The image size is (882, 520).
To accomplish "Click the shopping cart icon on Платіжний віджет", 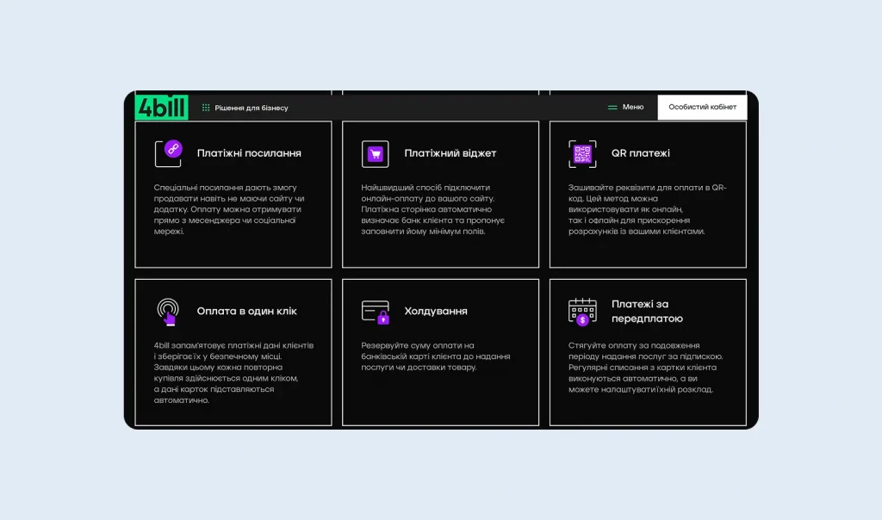I will tap(376, 152).
